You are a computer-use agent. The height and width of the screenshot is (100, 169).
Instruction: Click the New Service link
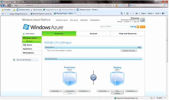(30, 34)
